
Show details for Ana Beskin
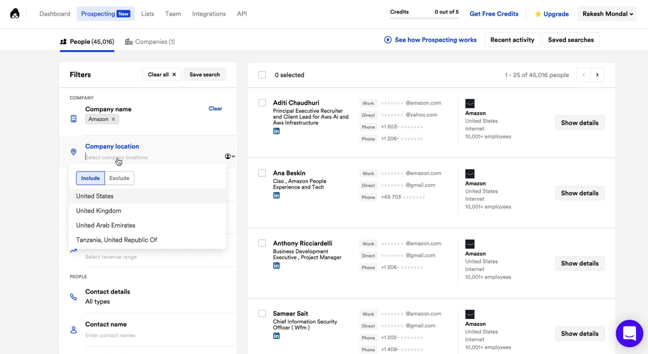tap(580, 193)
